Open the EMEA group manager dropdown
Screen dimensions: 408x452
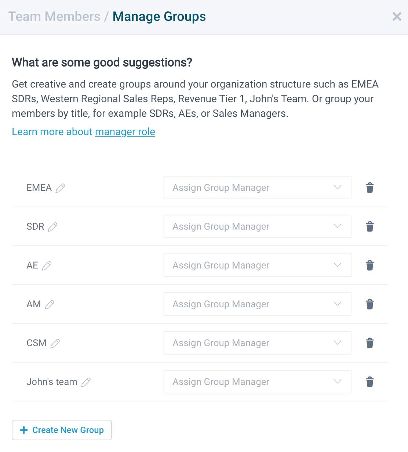click(257, 188)
